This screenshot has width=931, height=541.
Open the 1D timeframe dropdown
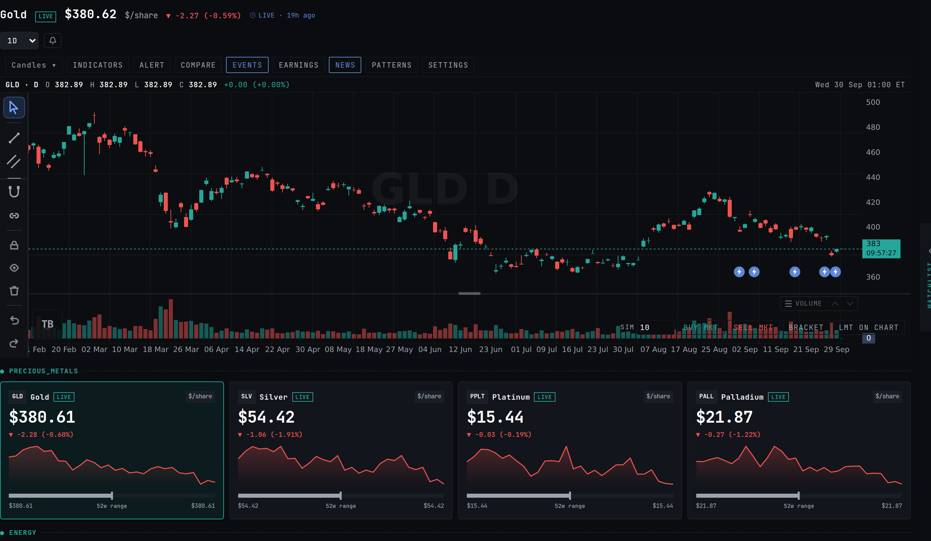(19, 40)
